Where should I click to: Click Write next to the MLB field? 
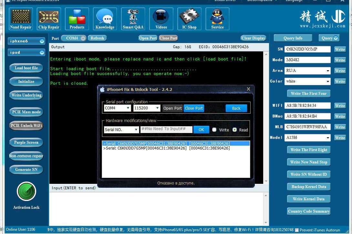(x=340, y=127)
